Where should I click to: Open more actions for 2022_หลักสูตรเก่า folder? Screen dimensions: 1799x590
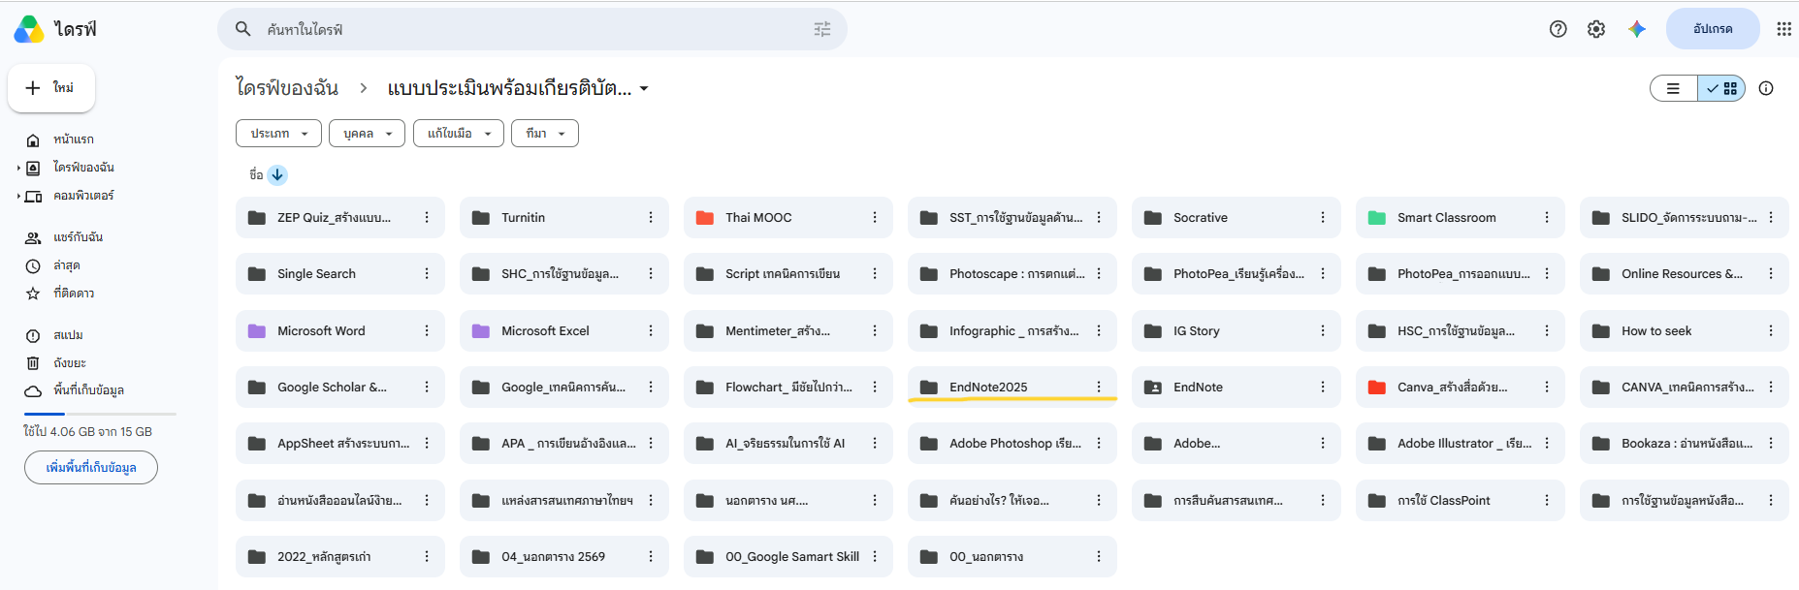coord(427,557)
